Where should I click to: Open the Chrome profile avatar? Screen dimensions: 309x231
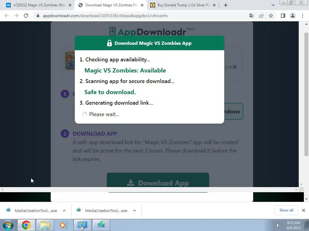point(293,16)
